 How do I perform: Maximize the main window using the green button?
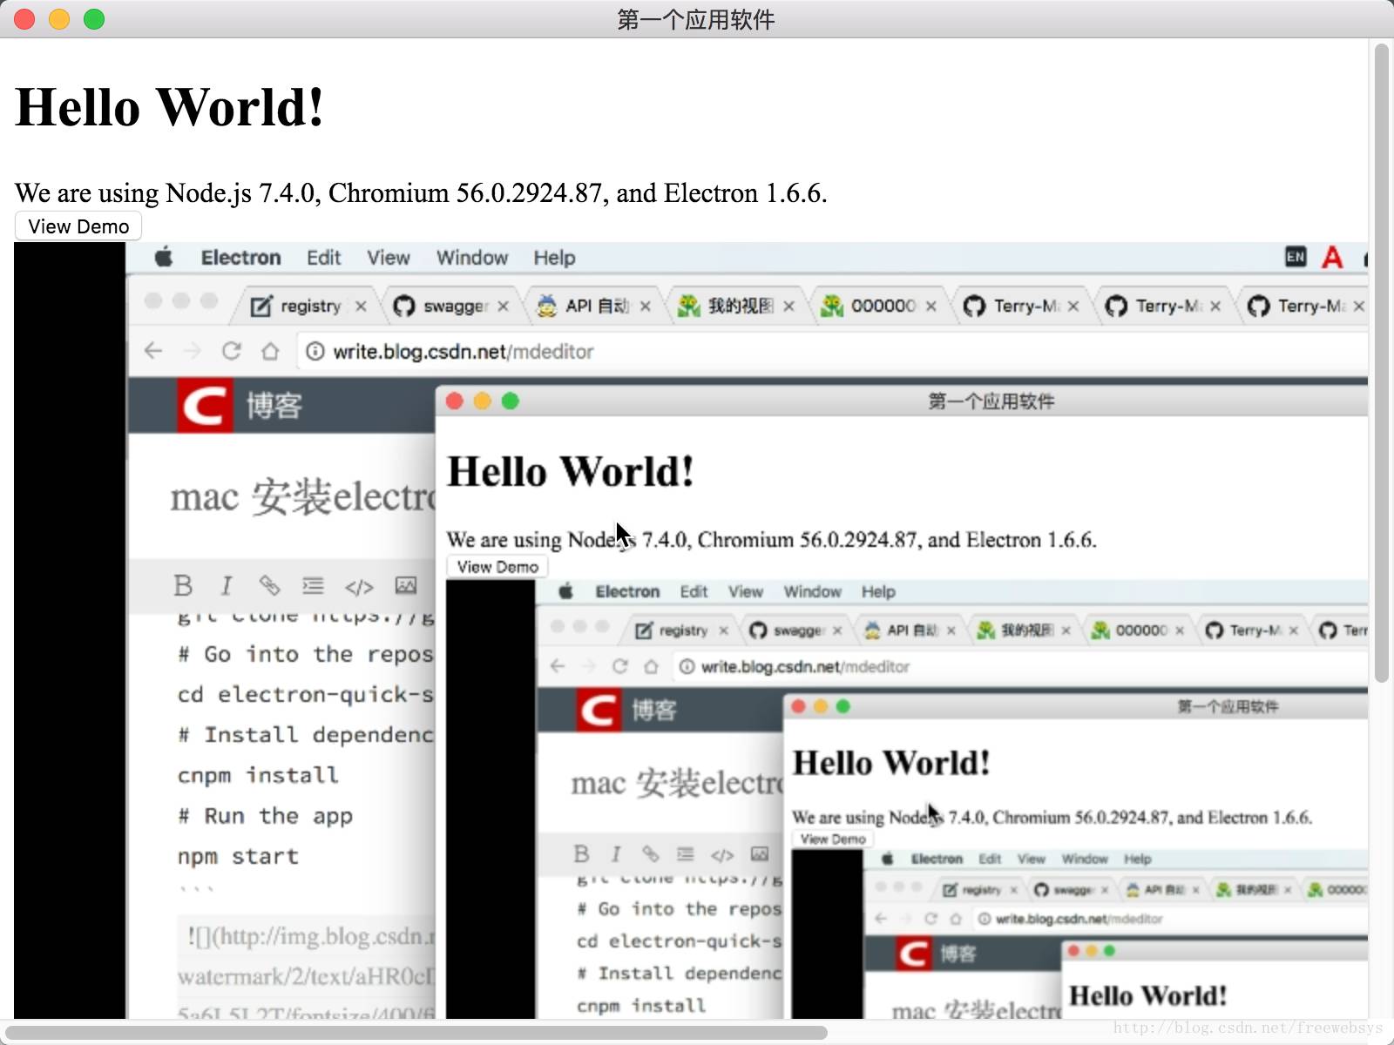(94, 19)
